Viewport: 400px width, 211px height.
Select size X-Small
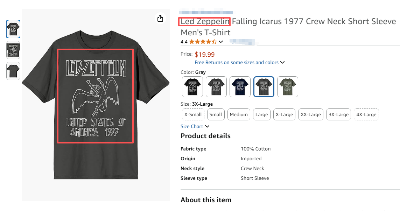pyautogui.click(x=193, y=114)
